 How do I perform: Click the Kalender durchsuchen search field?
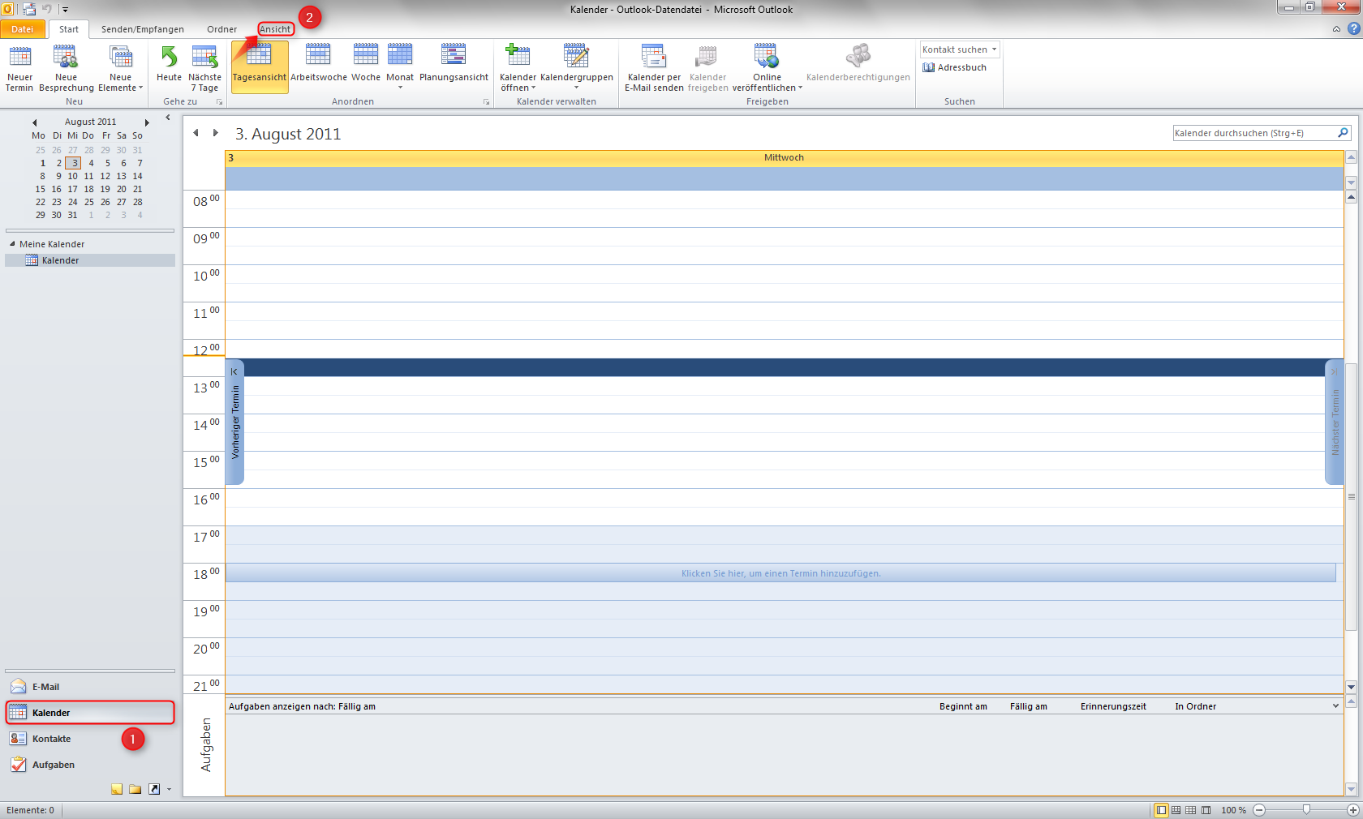pyautogui.click(x=1253, y=132)
